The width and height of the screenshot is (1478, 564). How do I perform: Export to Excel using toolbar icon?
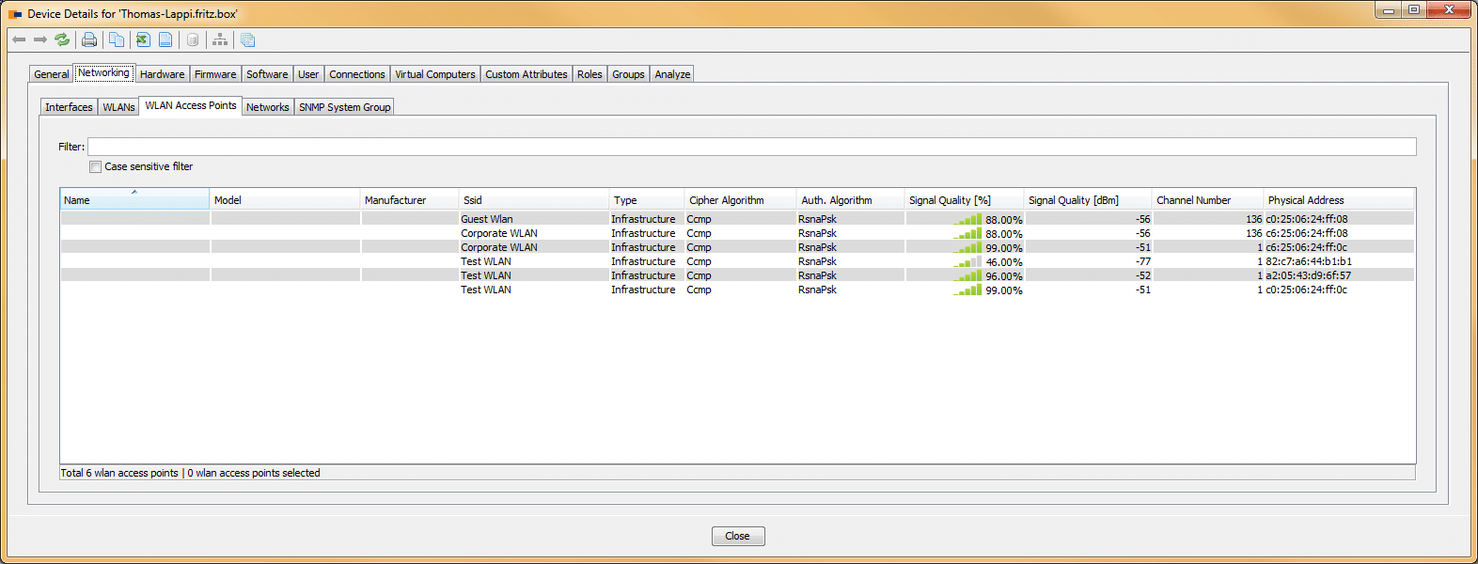pyautogui.click(x=143, y=39)
